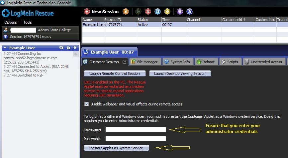Click the Channel column header
This screenshot has height=158, width=288.
pyautogui.click(x=204, y=20)
